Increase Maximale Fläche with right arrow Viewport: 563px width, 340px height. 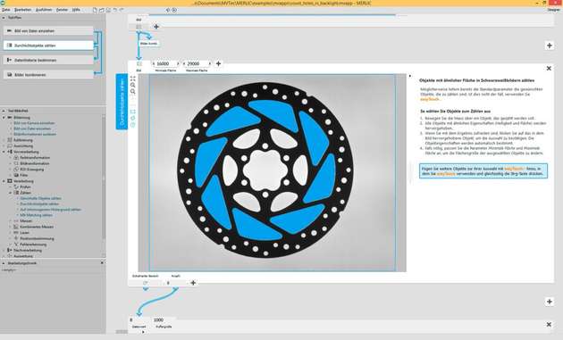[x=210, y=63]
